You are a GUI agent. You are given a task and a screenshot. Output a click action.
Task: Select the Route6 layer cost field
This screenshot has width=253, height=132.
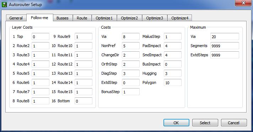(41, 82)
